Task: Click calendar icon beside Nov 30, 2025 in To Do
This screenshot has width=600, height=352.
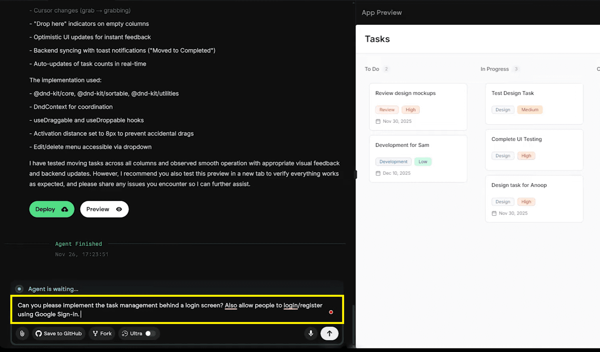Action: click(378, 121)
